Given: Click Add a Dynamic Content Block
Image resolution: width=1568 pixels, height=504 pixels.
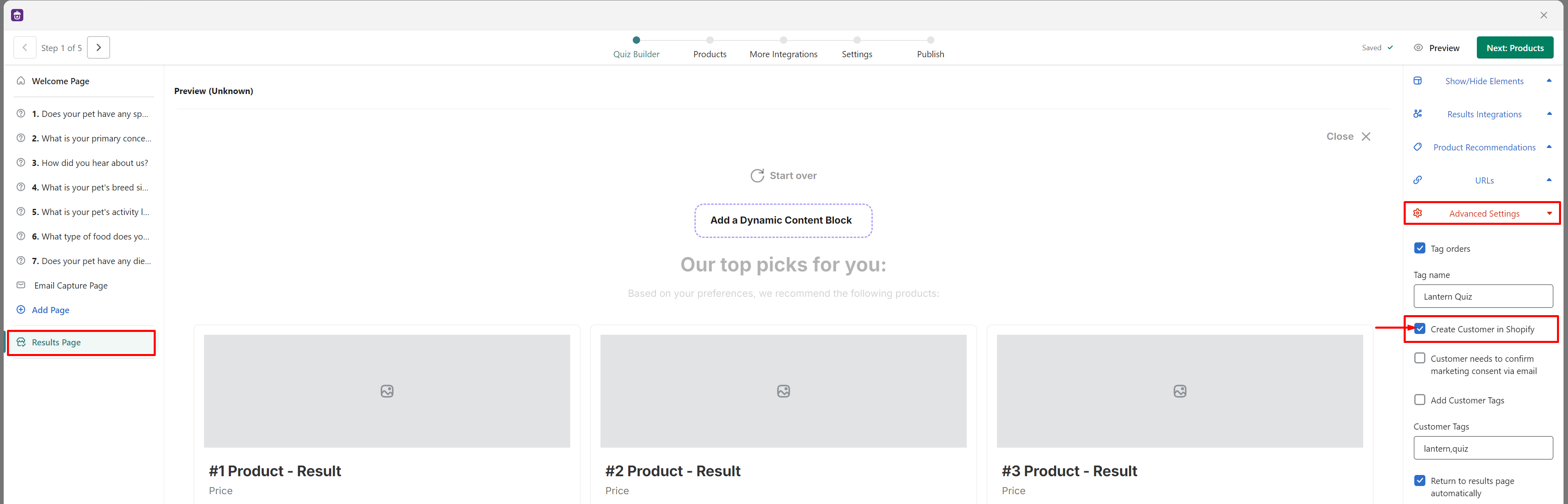Looking at the screenshot, I should click(784, 220).
